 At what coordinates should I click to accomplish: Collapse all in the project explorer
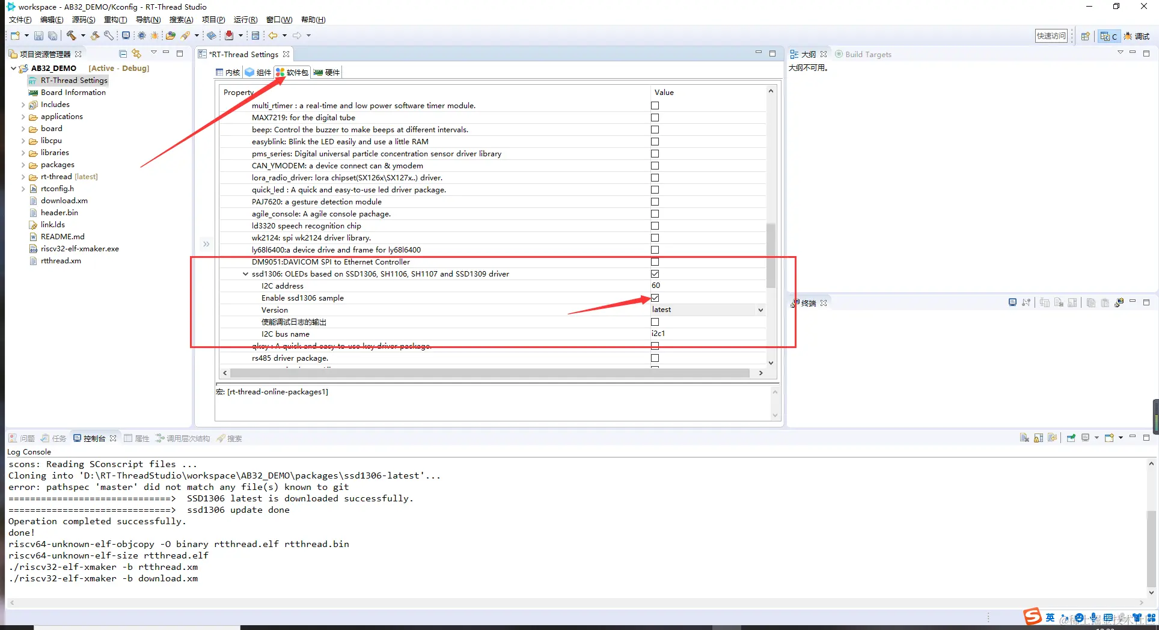point(123,54)
